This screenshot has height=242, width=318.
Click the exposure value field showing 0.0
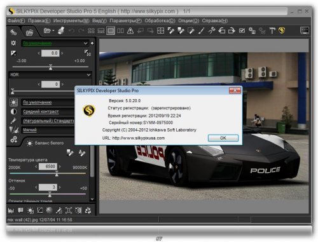(x=50, y=53)
